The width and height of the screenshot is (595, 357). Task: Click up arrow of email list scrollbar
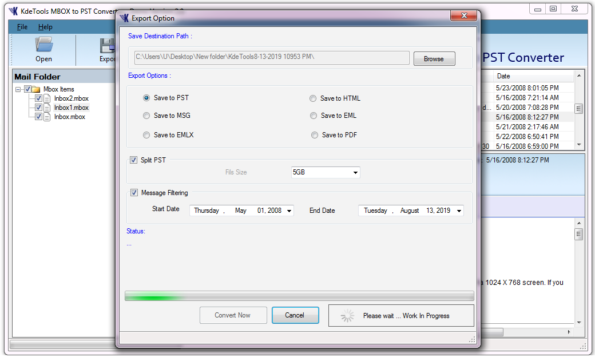click(578, 76)
